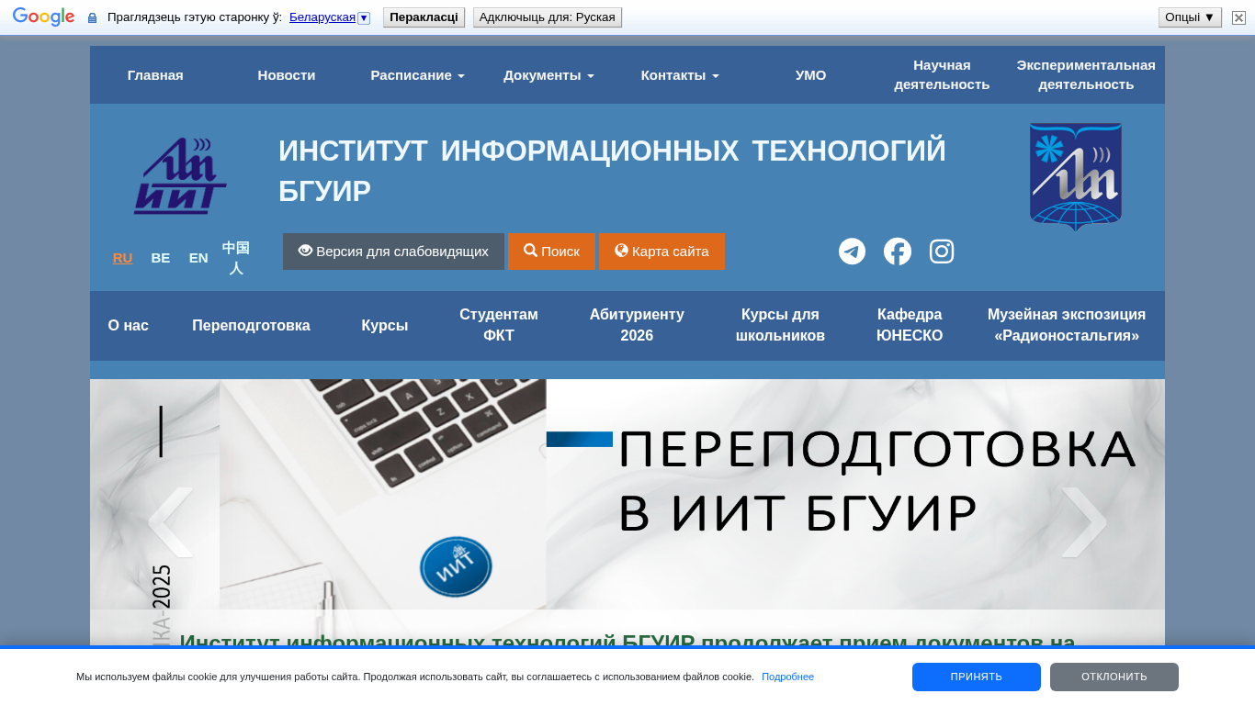The height and width of the screenshot is (705, 1255).
Task: Switch site language to EN
Action: pyautogui.click(x=198, y=258)
